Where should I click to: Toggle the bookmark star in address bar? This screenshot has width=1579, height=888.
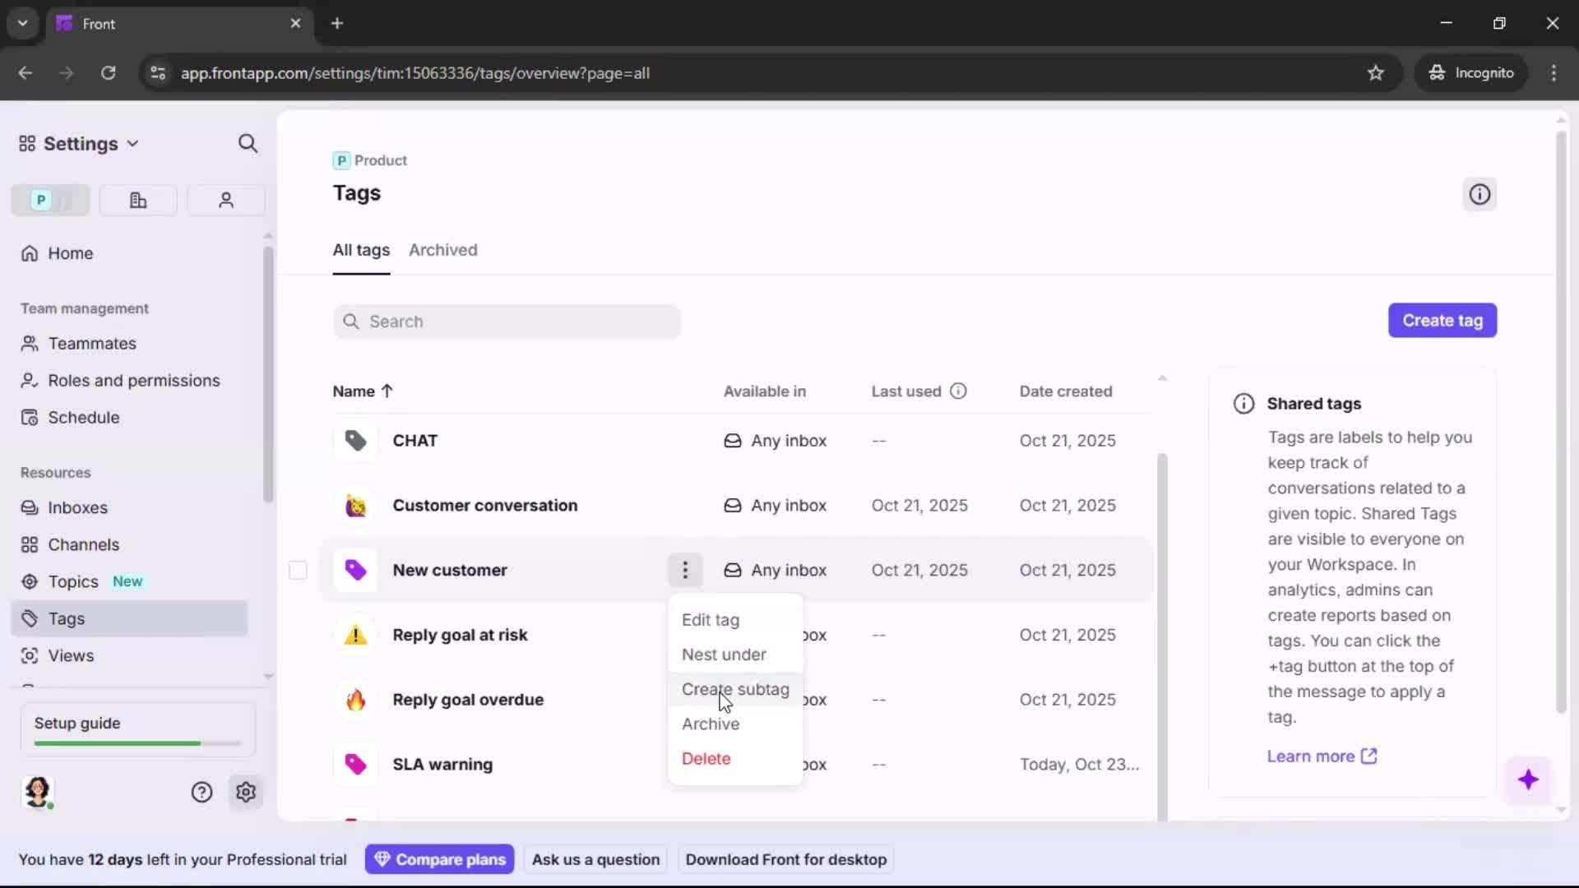pos(1376,72)
